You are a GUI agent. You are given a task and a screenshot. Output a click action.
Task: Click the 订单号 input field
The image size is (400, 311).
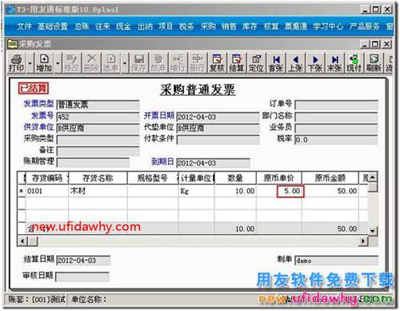(336, 105)
